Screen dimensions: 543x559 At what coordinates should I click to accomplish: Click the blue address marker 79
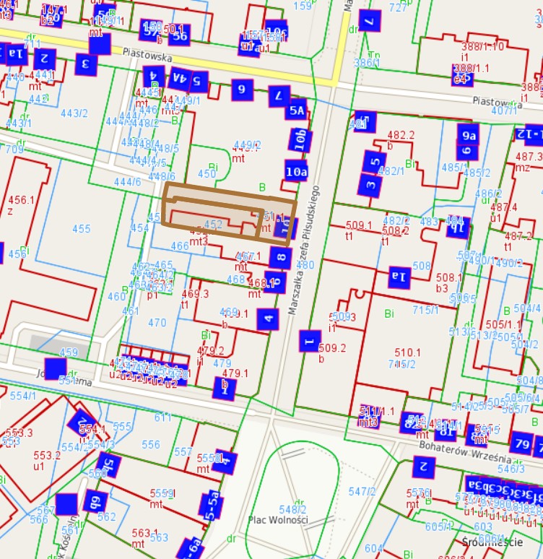click(521, 442)
